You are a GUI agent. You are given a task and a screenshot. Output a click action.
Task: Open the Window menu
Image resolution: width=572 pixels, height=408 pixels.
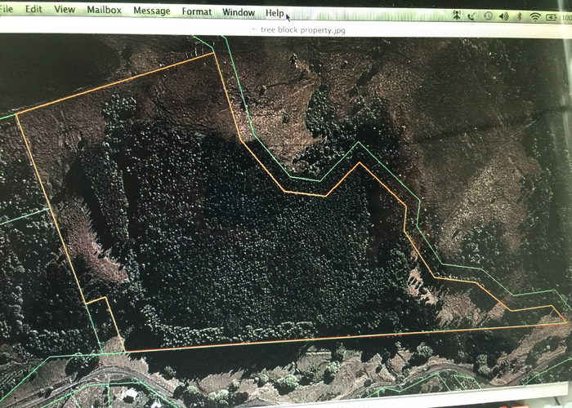[x=239, y=12]
